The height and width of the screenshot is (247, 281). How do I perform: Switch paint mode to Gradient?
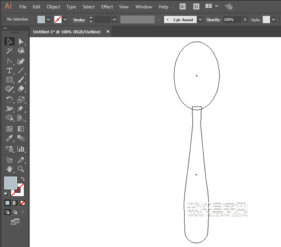click(x=15, y=203)
